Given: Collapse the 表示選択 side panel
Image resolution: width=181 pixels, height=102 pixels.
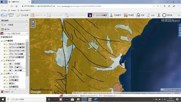Looking at the screenshot, I should (x=26, y=20).
